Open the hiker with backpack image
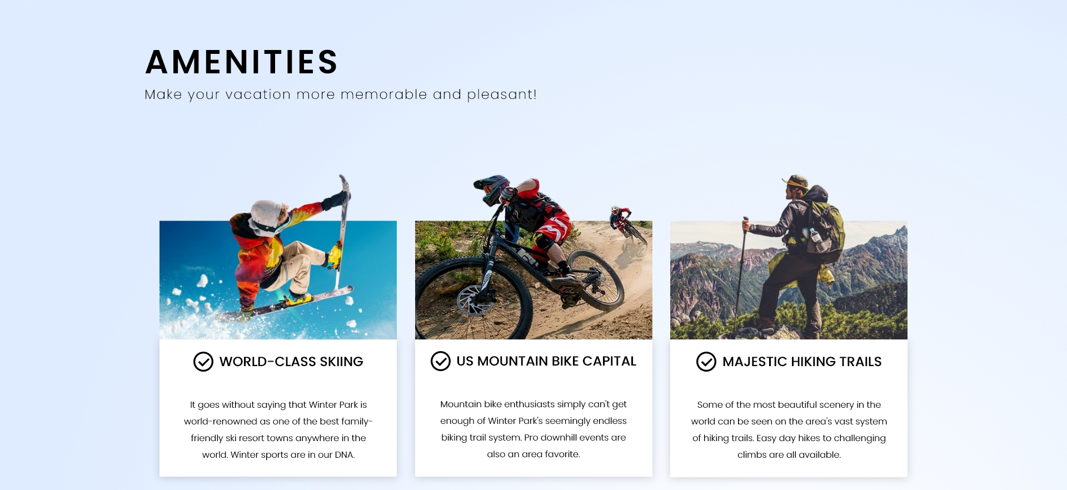 [789, 257]
